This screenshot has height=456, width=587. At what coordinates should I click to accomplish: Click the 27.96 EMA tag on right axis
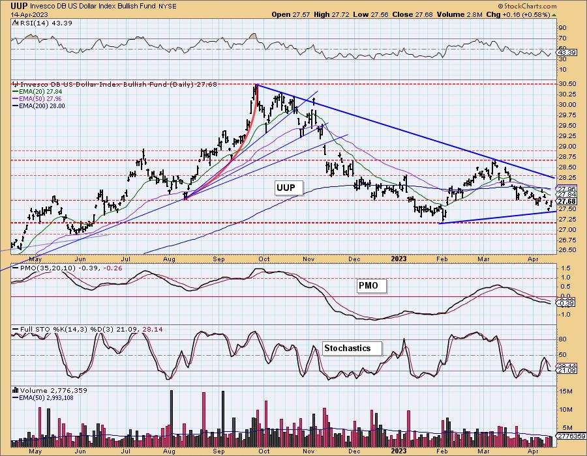tap(567, 189)
